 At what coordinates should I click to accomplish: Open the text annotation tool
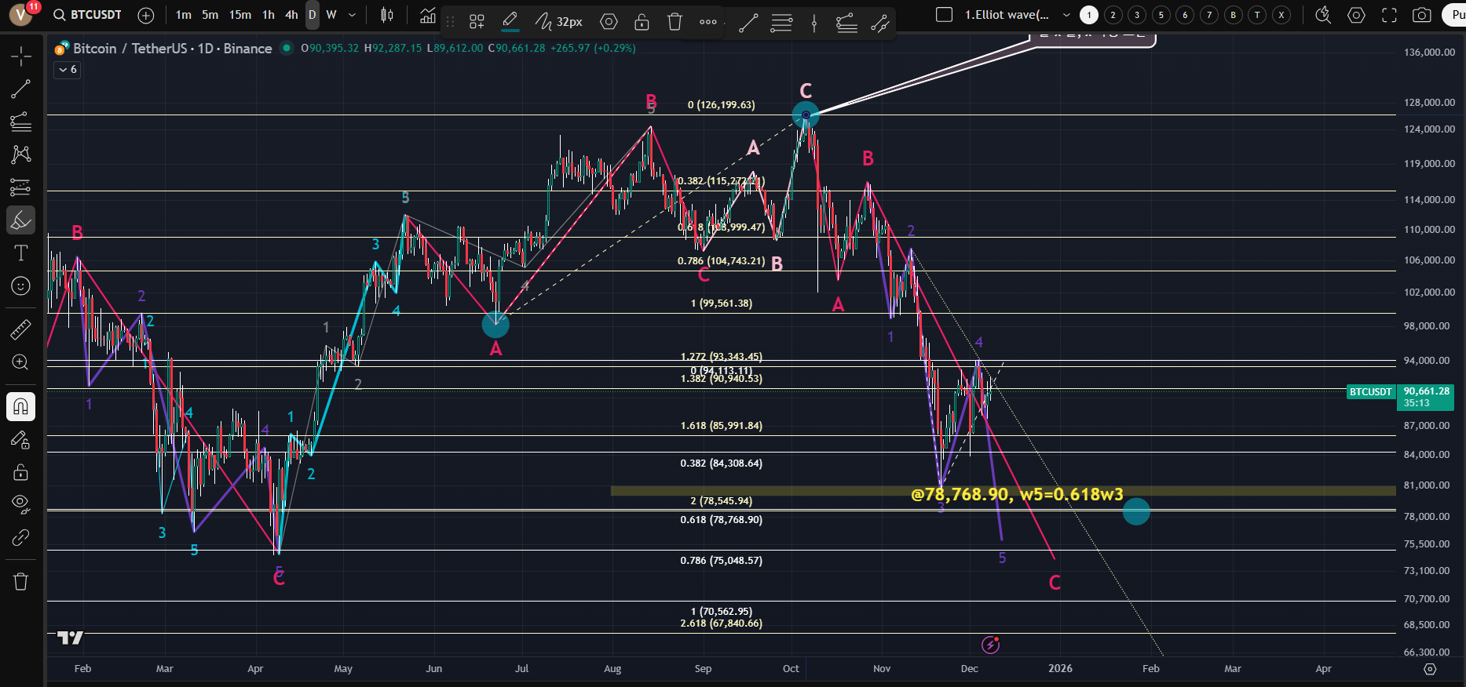pyautogui.click(x=21, y=253)
